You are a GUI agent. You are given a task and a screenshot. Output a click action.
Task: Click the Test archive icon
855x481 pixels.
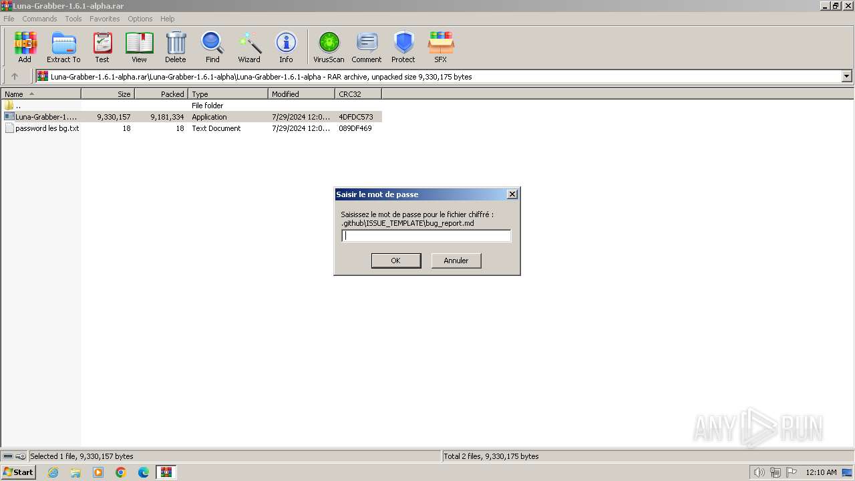[x=102, y=47]
